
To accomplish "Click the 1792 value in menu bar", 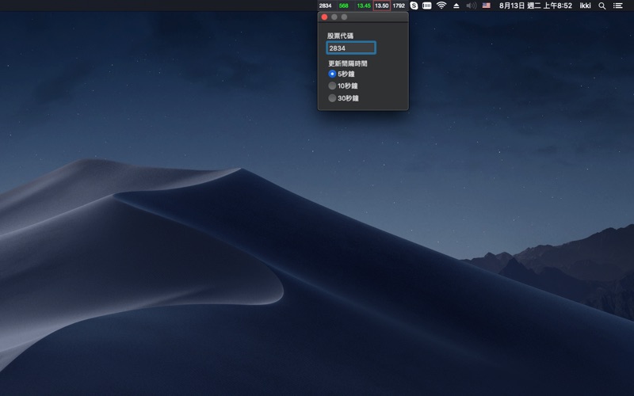I will tap(399, 6).
